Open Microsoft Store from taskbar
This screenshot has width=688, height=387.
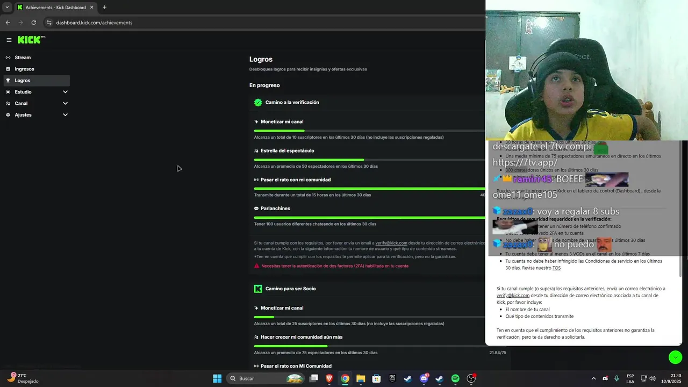(376, 378)
